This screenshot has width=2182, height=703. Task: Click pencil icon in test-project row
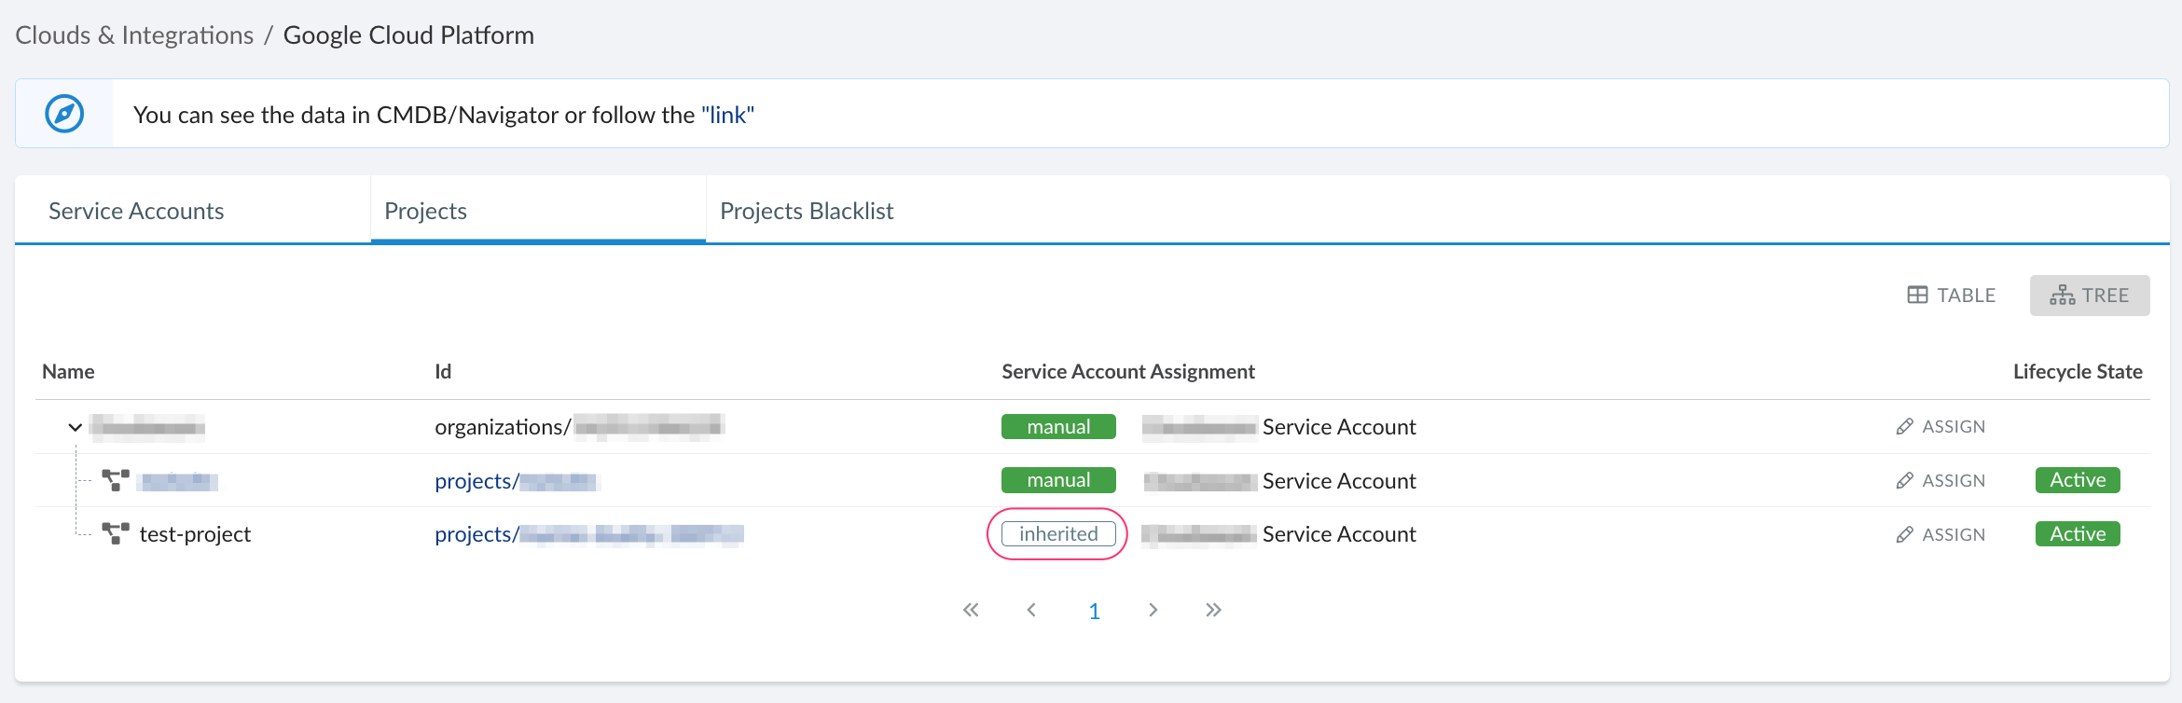(1904, 534)
